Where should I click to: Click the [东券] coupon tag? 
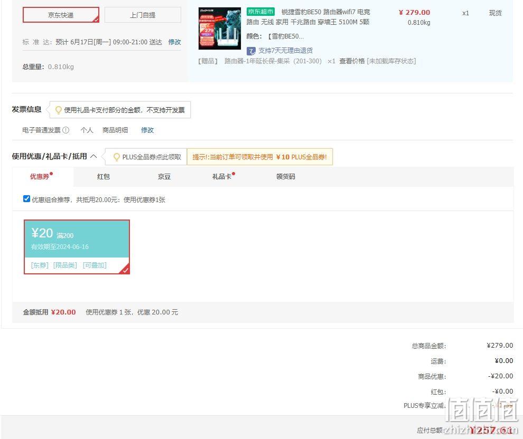point(40,265)
